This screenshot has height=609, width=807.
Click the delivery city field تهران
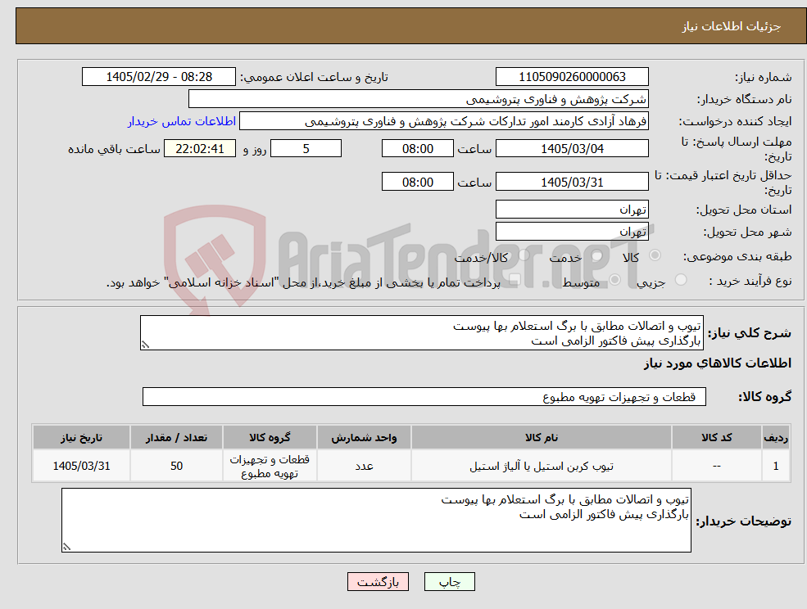click(x=572, y=232)
